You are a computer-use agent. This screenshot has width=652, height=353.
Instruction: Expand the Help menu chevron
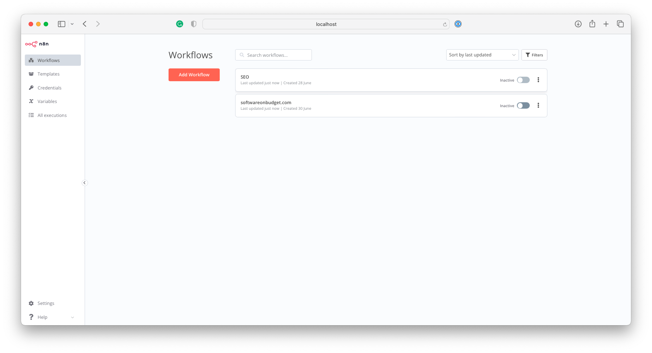coord(73,317)
